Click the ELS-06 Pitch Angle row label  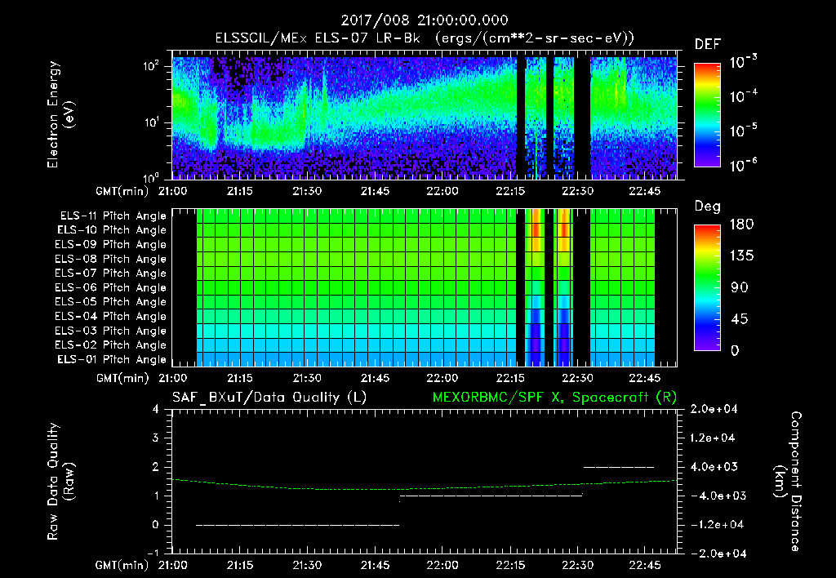click(111, 287)
